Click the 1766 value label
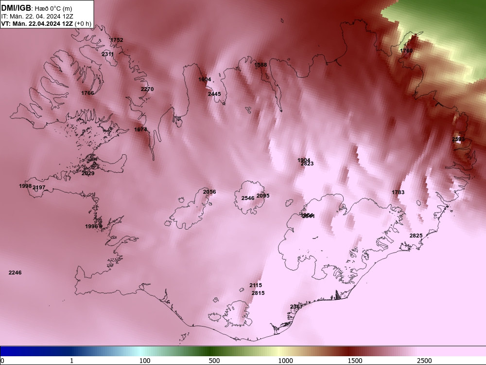 click(87, 93)
